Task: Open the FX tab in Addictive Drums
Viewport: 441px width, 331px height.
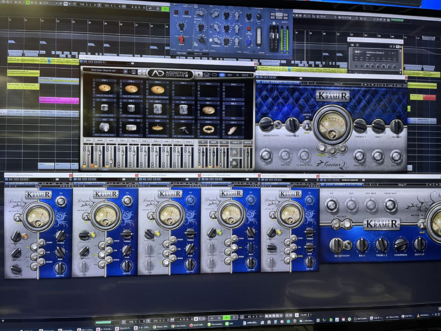Action: [238, 75]
